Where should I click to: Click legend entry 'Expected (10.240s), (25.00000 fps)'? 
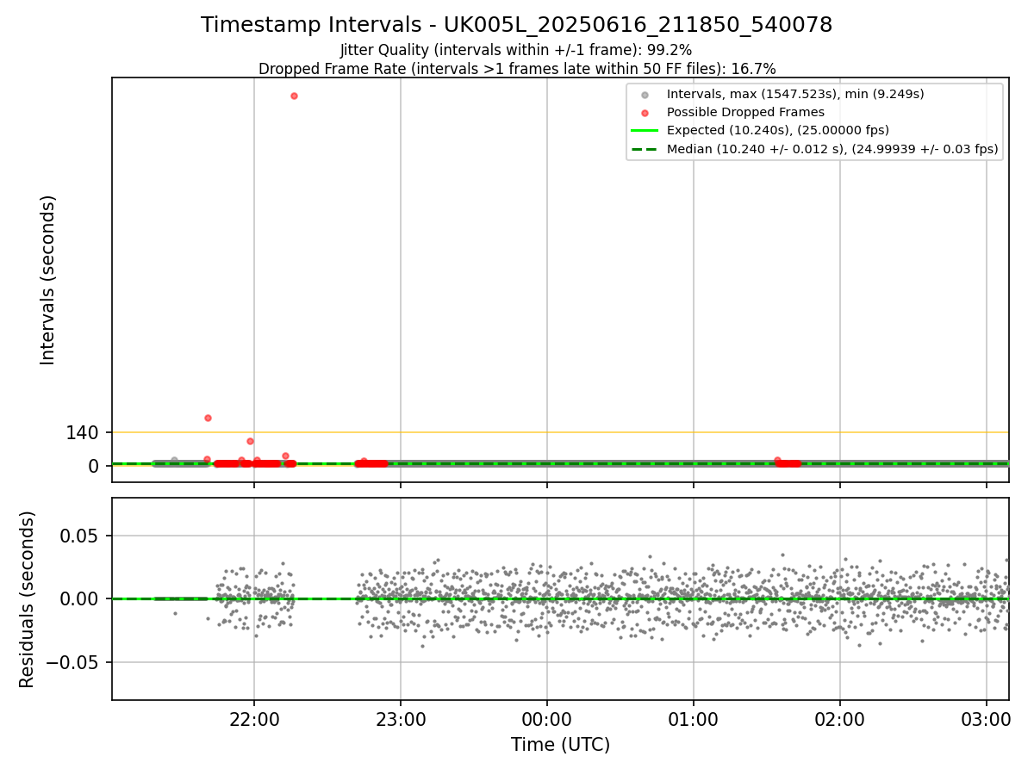pyautogui.click(x=778, y=131)
